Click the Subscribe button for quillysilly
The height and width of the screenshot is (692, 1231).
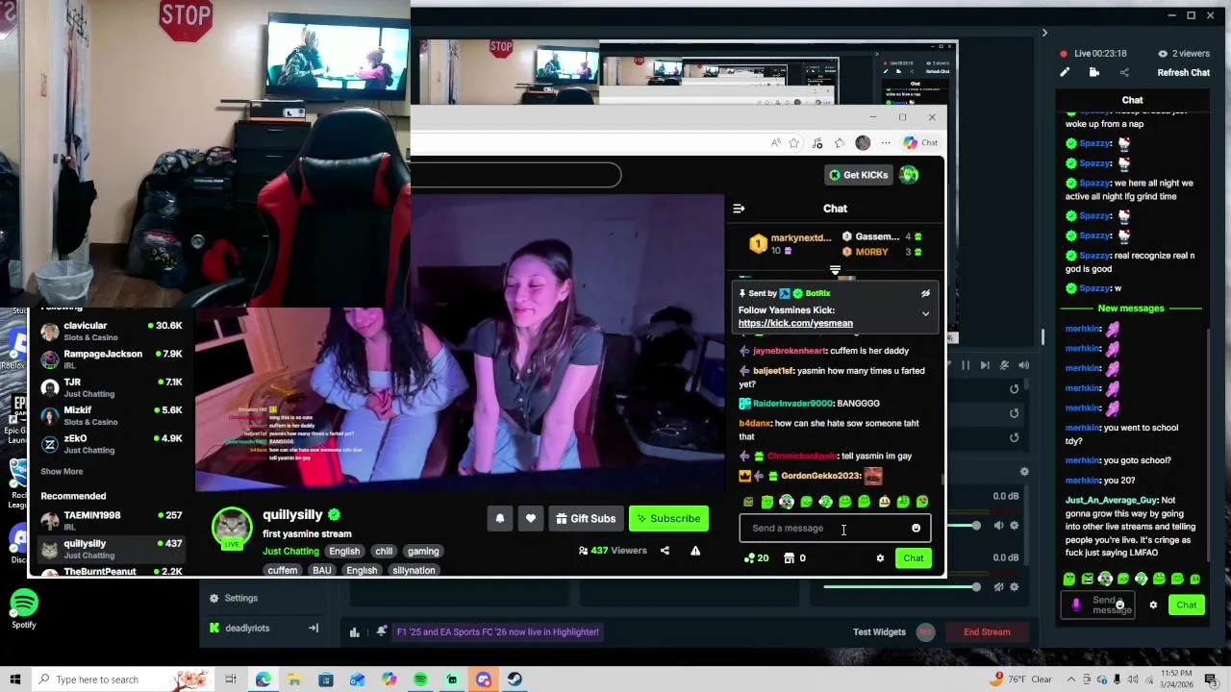[x=668, y=519]
